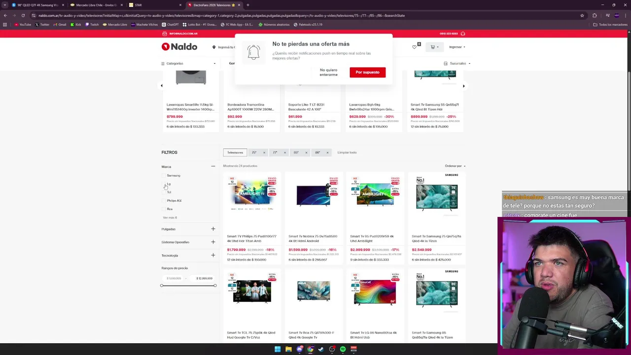Click the location pin icon
The height and width of the screenshot is (355, 631).
pos(214,47)
